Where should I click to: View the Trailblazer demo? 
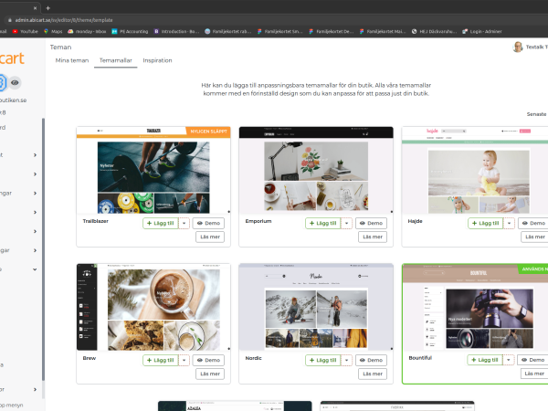(x=208, y=224)
